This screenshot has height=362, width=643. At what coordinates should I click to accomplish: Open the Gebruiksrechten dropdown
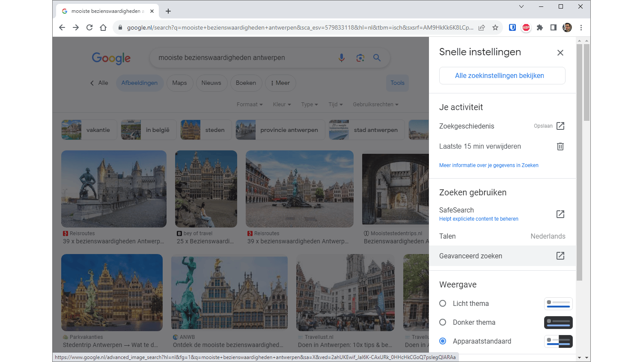pyautogui.click(x=375, y=105)
